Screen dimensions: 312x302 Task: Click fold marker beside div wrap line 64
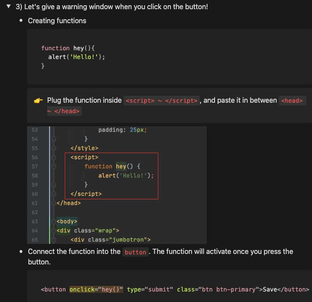pyautogui.click(x=54, y=230)
